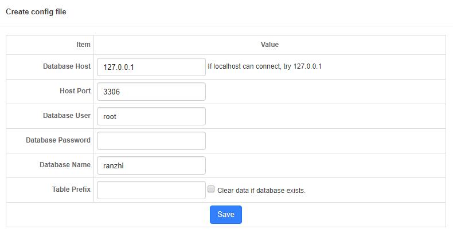Image resolution: width=453 pixels, height=233 pixels.
Task: Enable the Clear data if database exists checkbox
Action: tap(211, 189)
